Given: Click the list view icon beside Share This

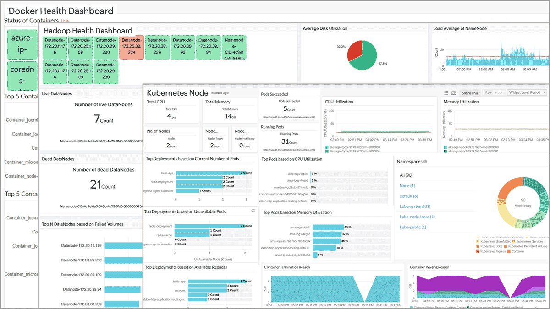Looking at the screenshot, I should tap(446, 93).
